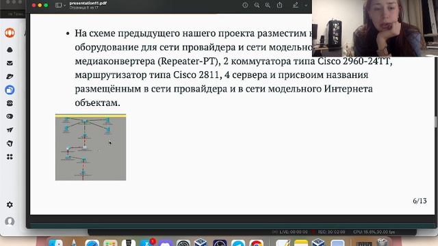Click the network topology diagram image
Image resolution: width=438 pixels, height=246 pixels.
coord(90,147)
